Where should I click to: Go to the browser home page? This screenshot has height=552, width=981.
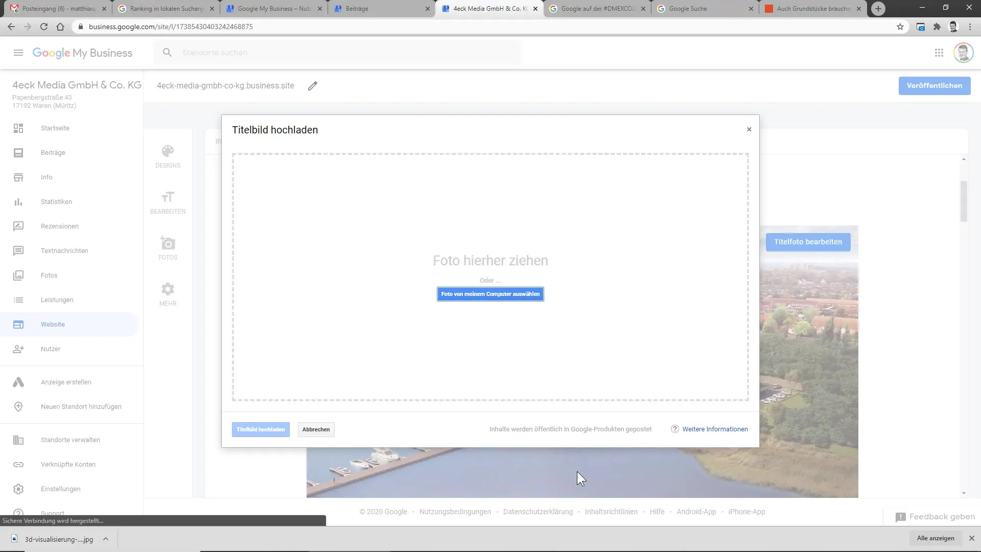coord(60,27)
